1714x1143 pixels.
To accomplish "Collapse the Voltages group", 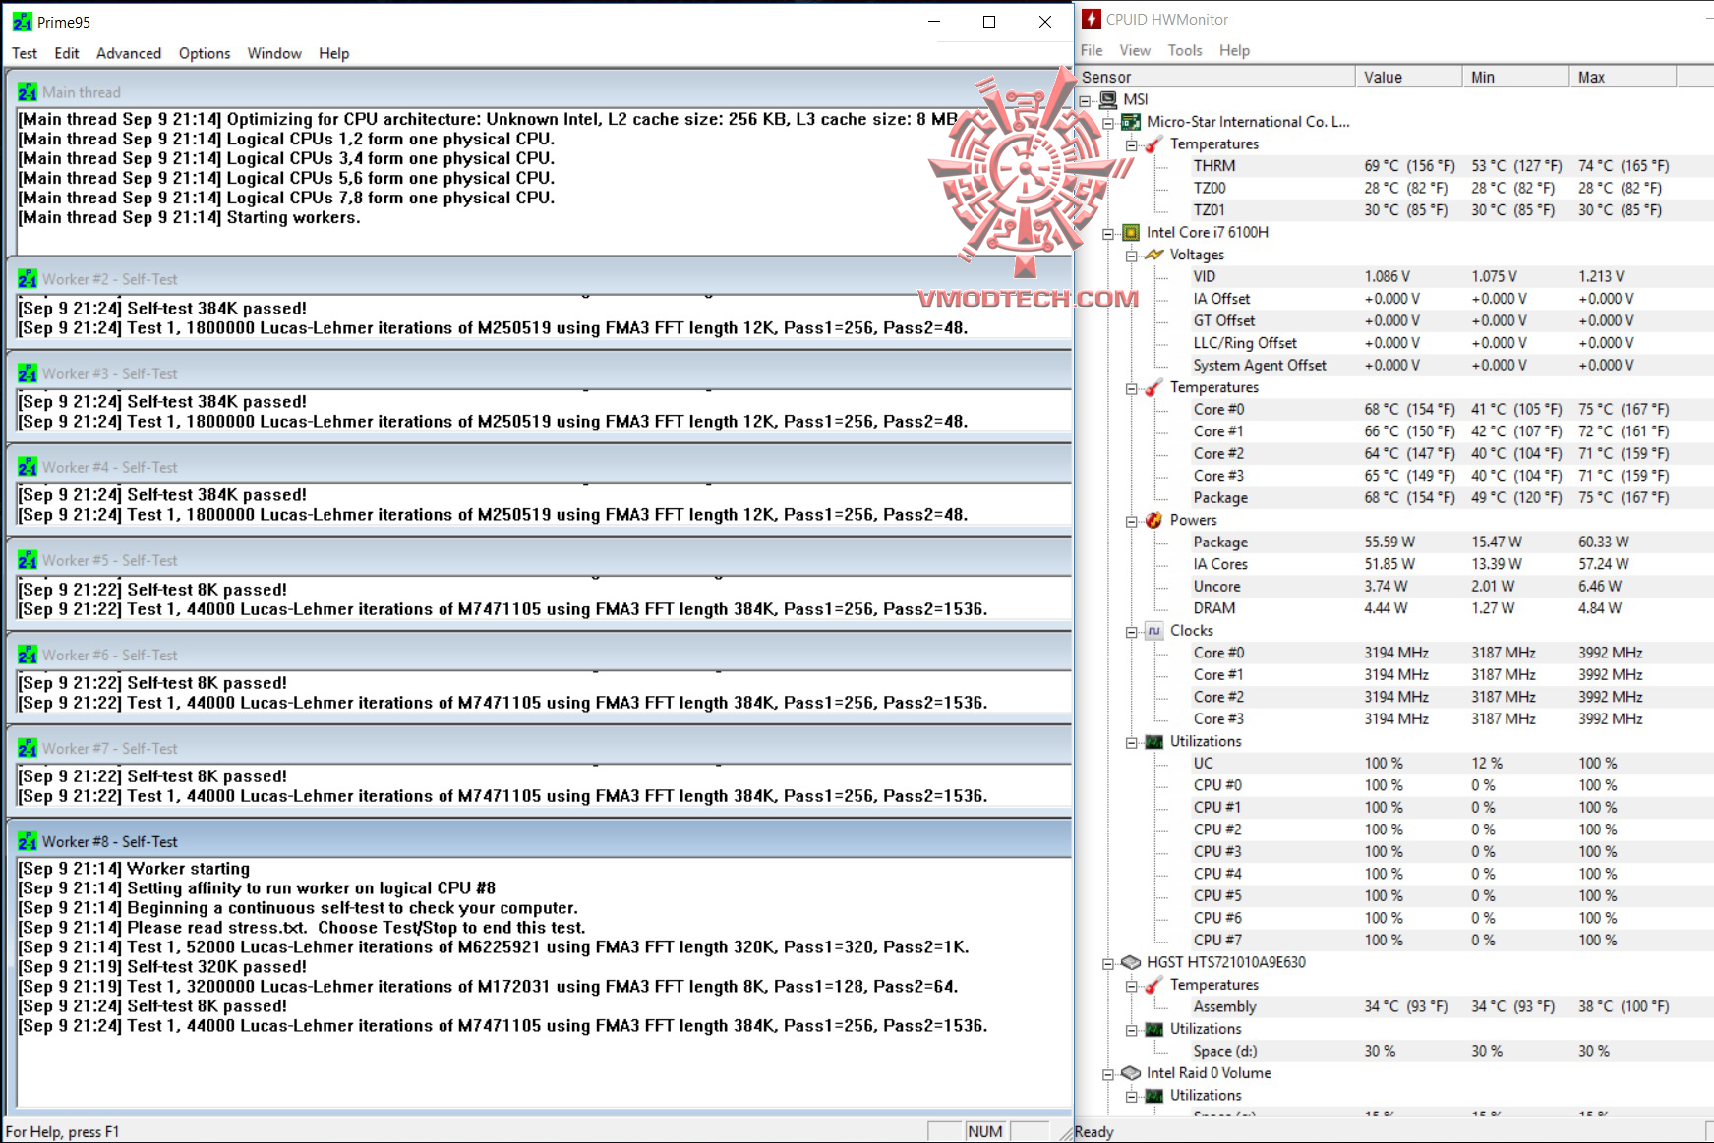I will [x=1132, y=255].
